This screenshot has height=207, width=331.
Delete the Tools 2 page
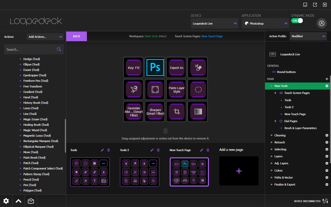point(158,150)
